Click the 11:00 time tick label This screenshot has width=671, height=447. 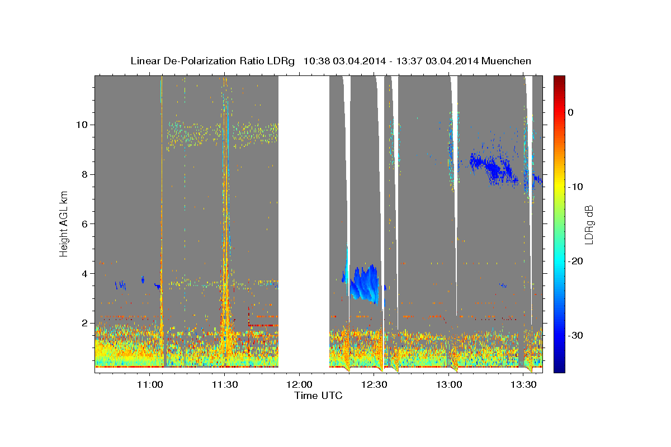(x=150, y=384)
